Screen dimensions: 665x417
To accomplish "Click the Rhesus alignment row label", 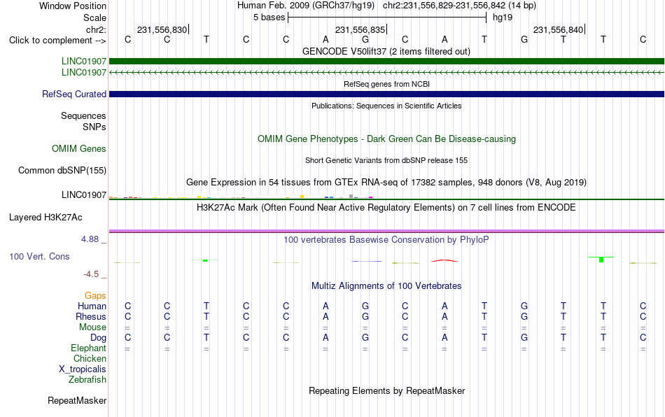I will (91, 316).
